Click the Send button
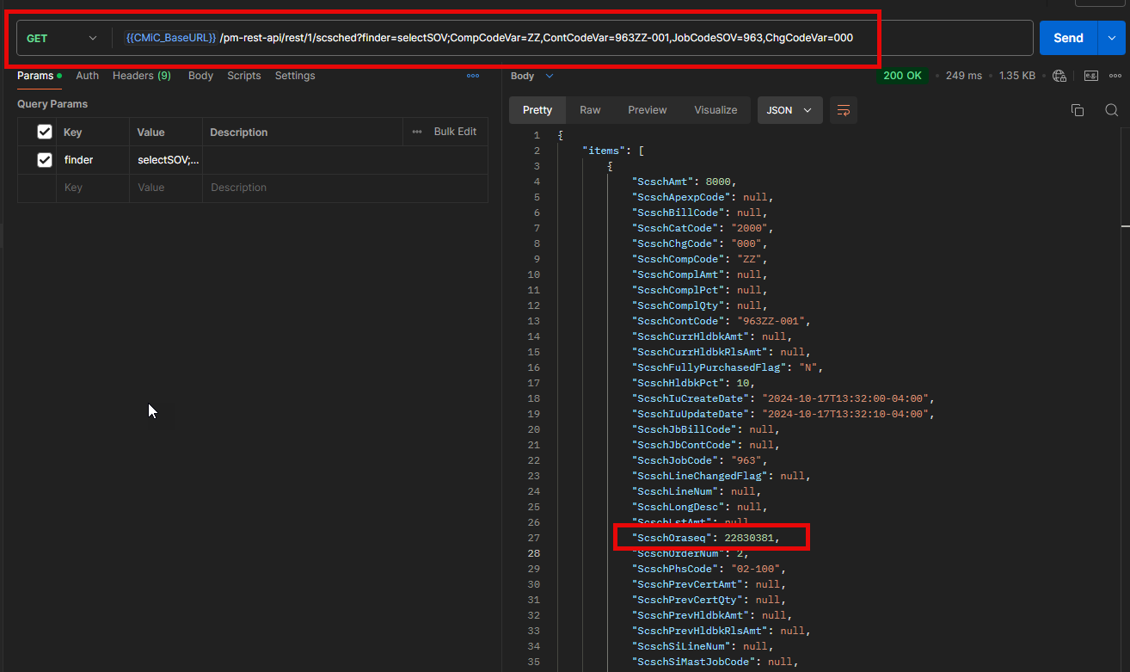This screenshot has height=672, width=1130. [x=1068, y=38]
